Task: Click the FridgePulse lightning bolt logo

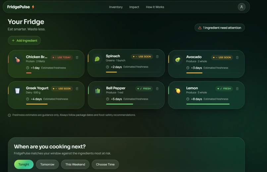Action: (33, 7)
